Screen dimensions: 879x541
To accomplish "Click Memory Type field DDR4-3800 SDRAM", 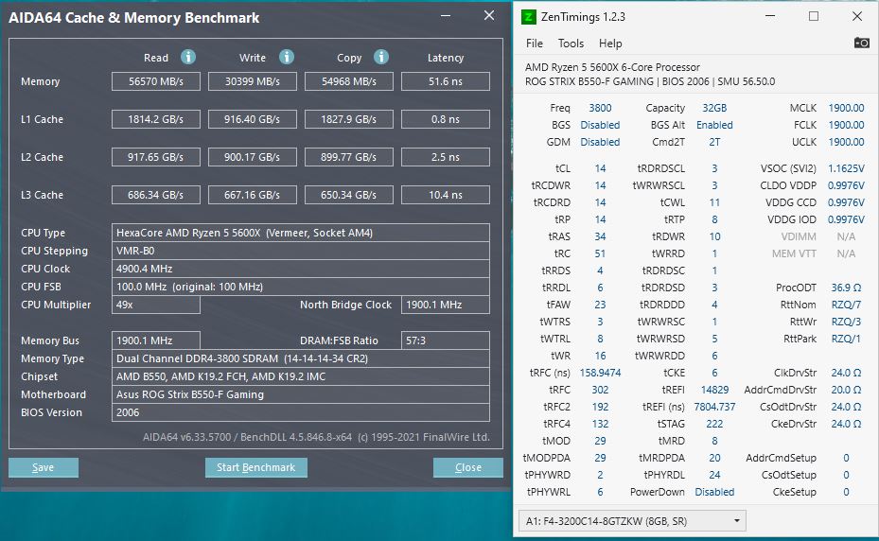I will tap(301, 358).
